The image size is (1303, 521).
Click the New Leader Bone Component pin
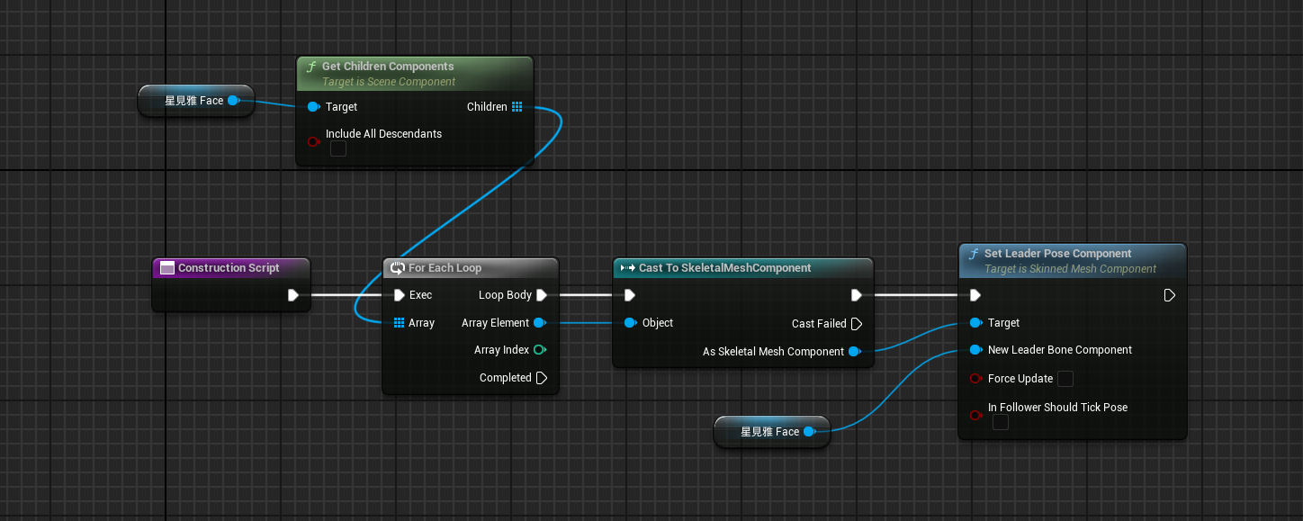[x=975, y=350]
